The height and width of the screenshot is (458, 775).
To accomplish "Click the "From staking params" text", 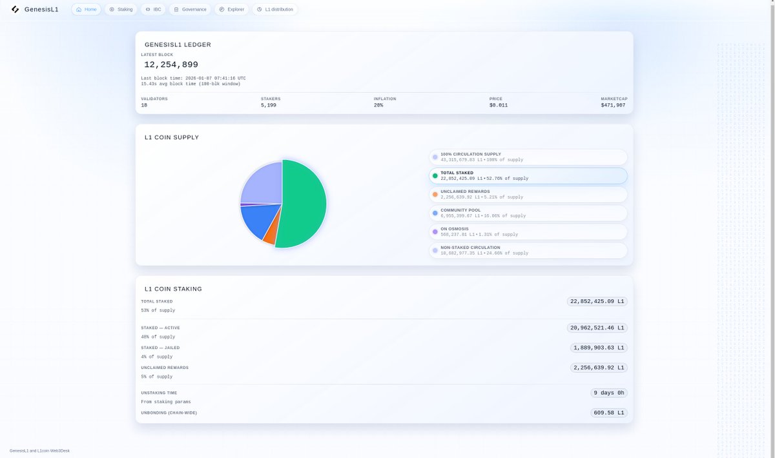I will tap(166, 402).
